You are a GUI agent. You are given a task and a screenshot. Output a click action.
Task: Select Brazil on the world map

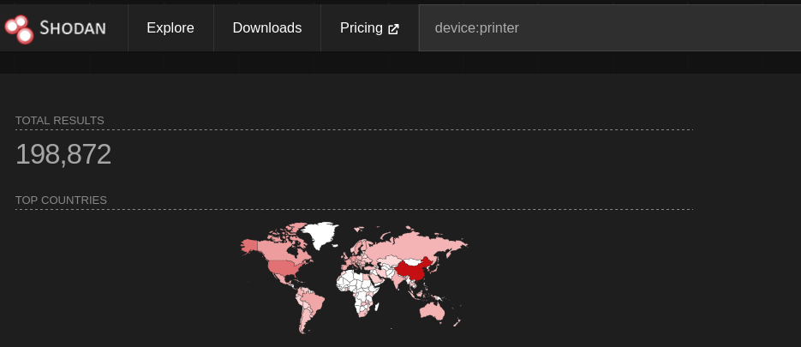pos(314,302)
